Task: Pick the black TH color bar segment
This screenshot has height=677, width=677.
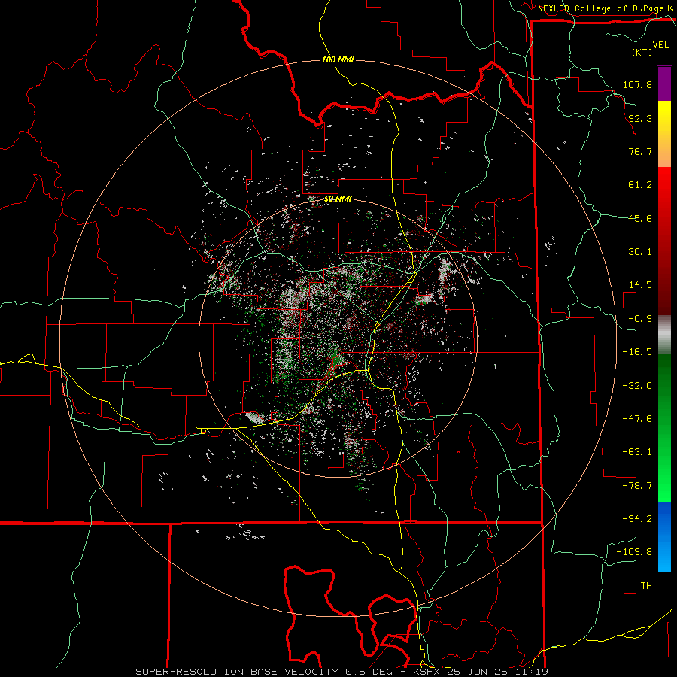Action: click(x=664, y=586)
